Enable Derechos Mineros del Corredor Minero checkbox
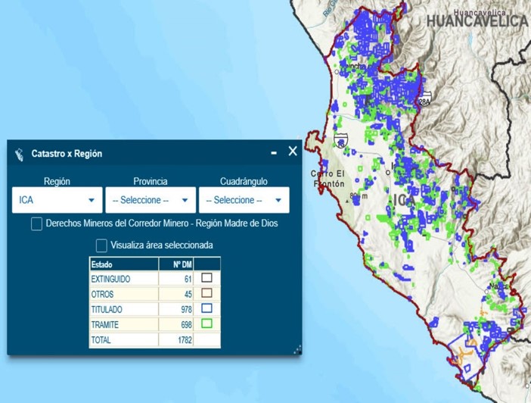The image size is (531, 403). click(x=36, y=224)
